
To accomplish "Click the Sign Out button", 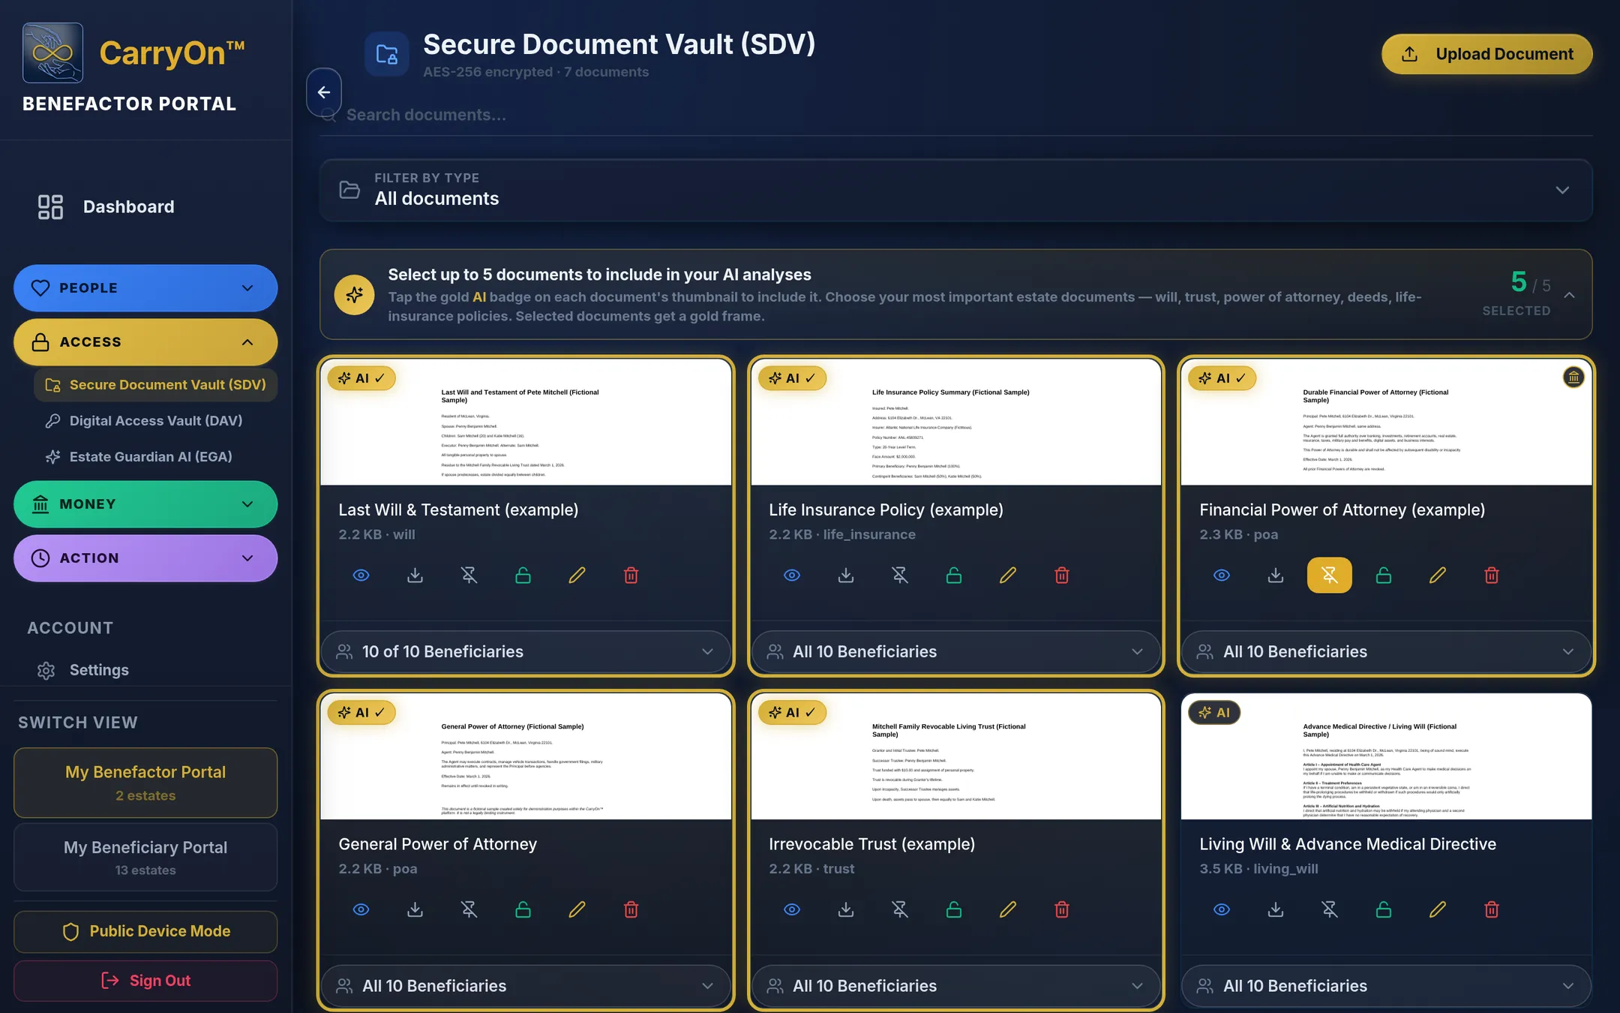I will click(x=145, y=981).
